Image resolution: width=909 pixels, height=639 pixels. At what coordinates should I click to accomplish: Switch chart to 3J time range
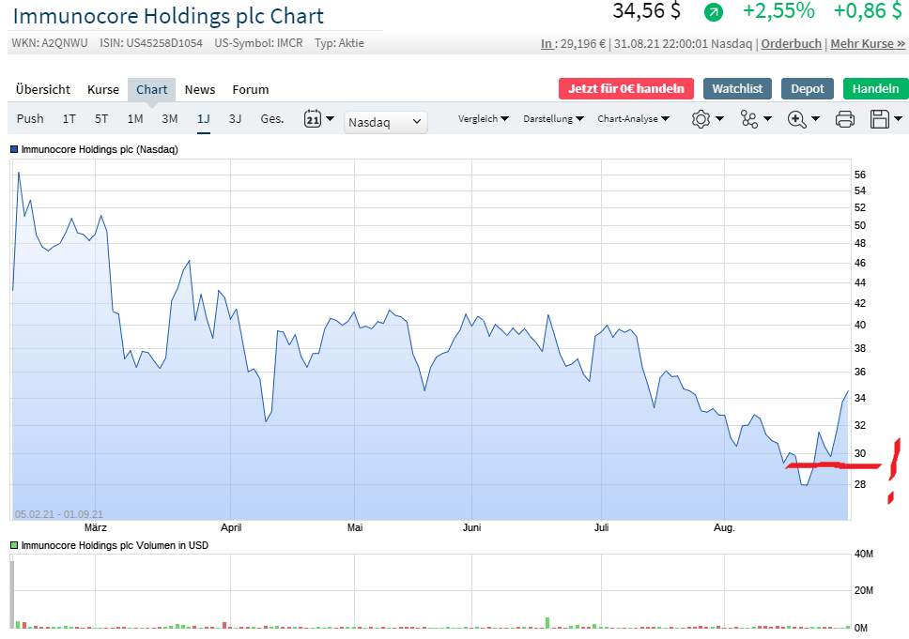235,119
